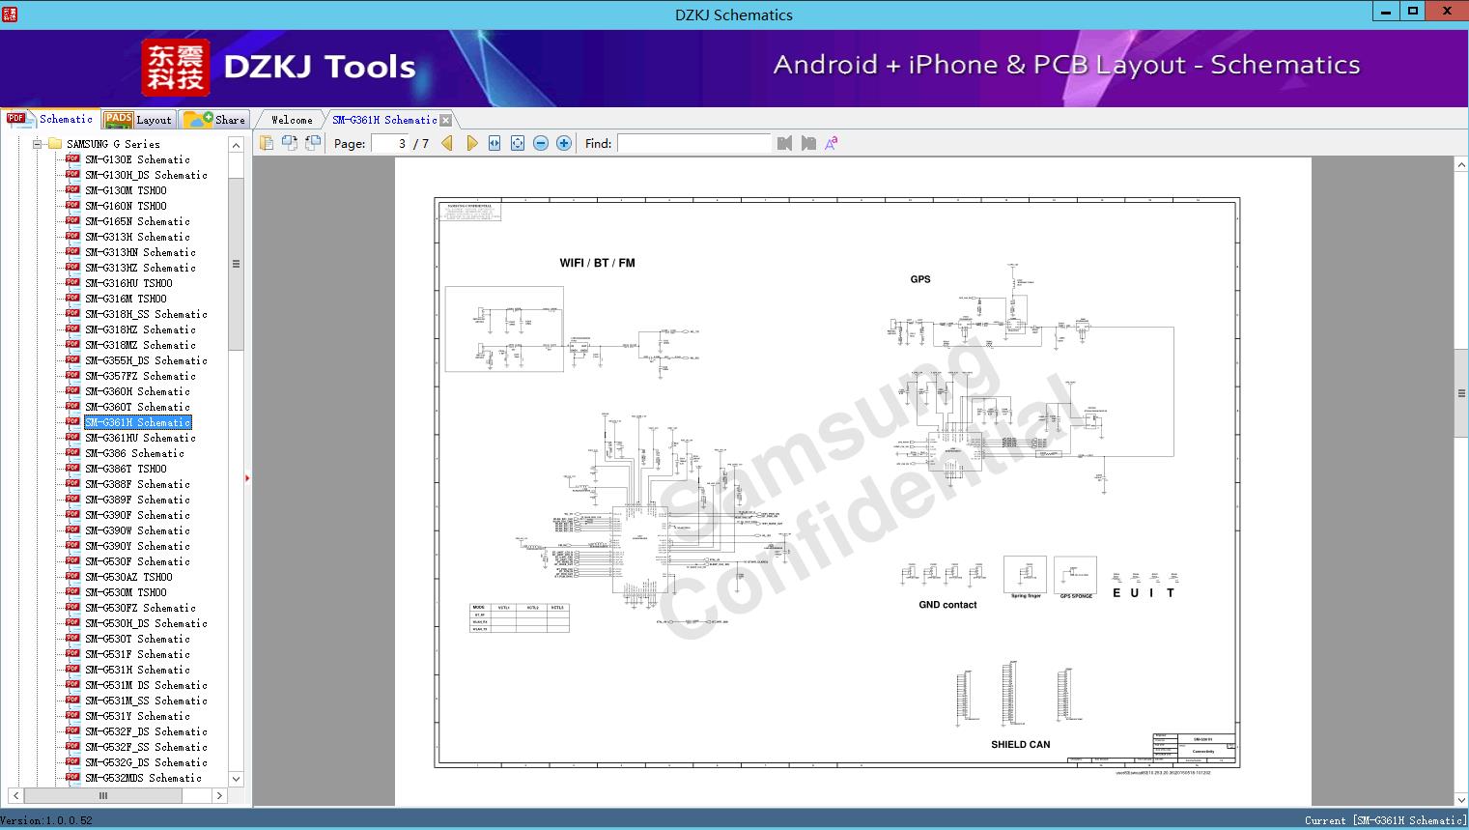Select the SM-G361H Schematic document tab

pos(384,120)
